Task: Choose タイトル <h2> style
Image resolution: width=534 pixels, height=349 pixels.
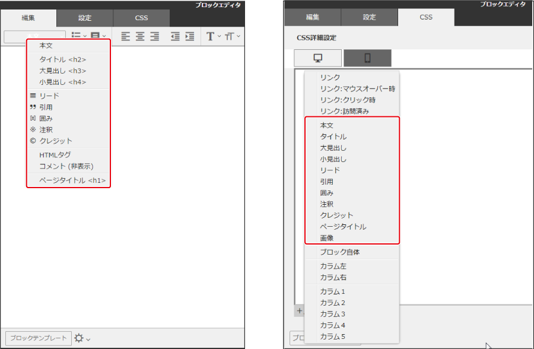Action: (68, 59)
